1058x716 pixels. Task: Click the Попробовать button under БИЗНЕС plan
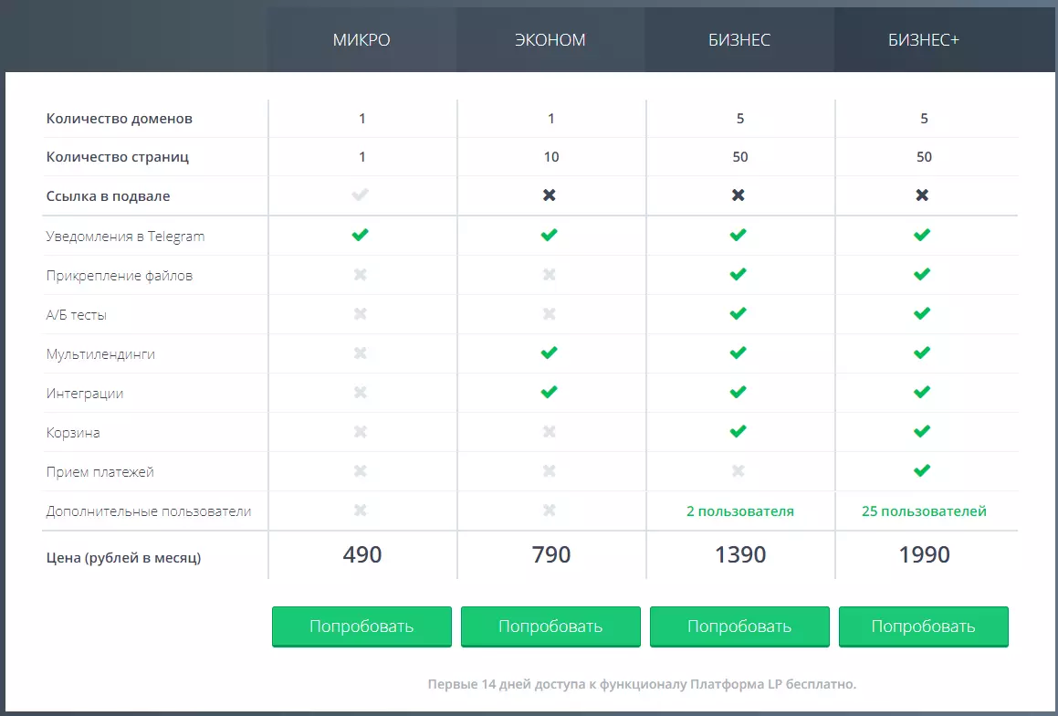739,626
